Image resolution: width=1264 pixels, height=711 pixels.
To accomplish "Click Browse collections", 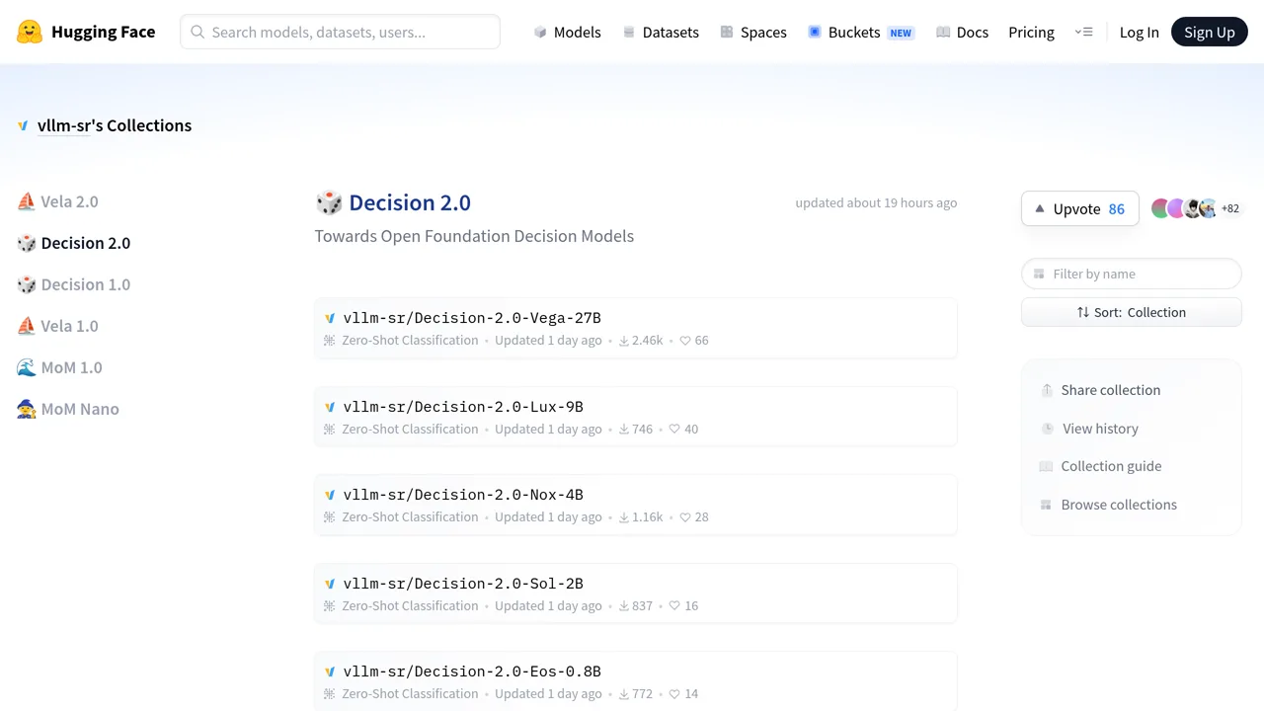I will point(1108,505).
